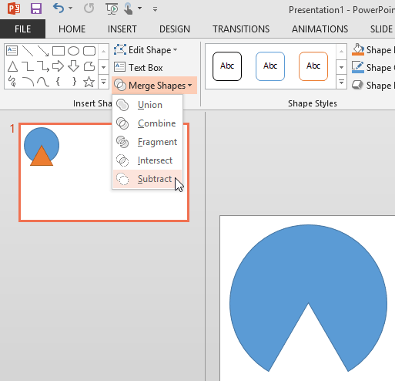The image size is (395, 381).
Task: Select the Rounded Rectangle shape
Action: click(89, 51)
